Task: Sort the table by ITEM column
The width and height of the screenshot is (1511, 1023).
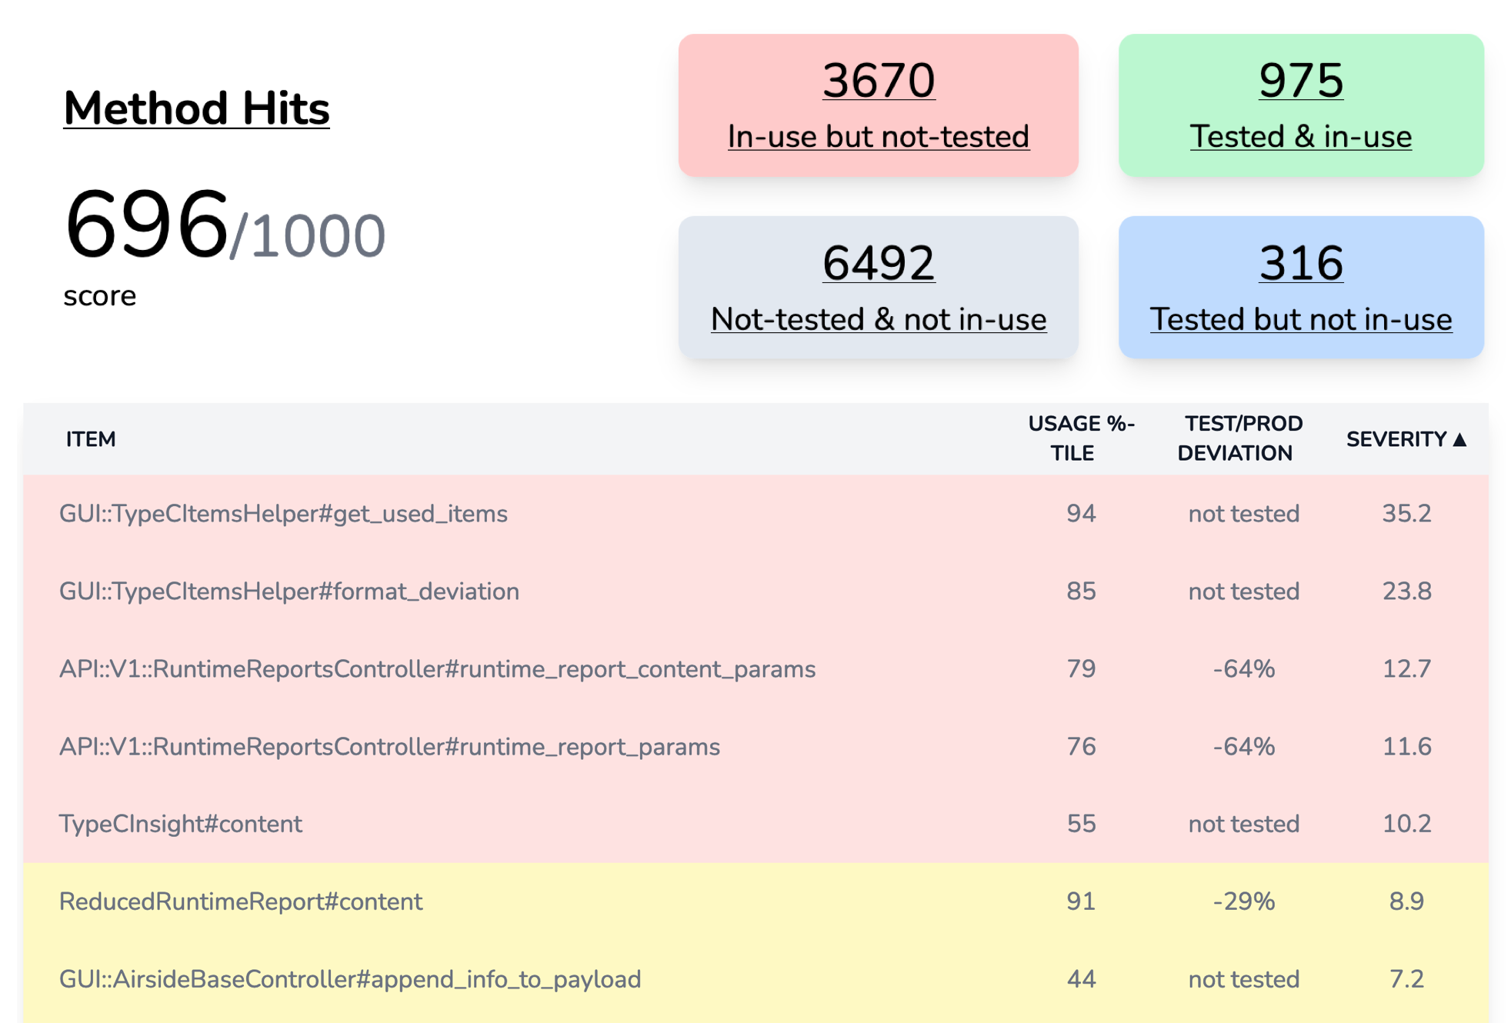Action: click(89, 438)
